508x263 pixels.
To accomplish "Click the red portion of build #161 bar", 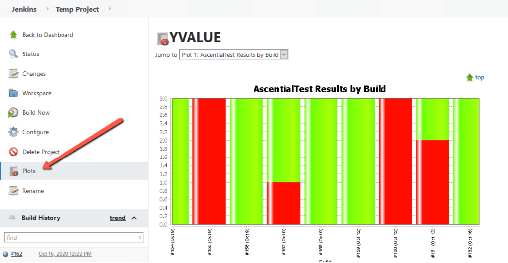I will 433,182.
